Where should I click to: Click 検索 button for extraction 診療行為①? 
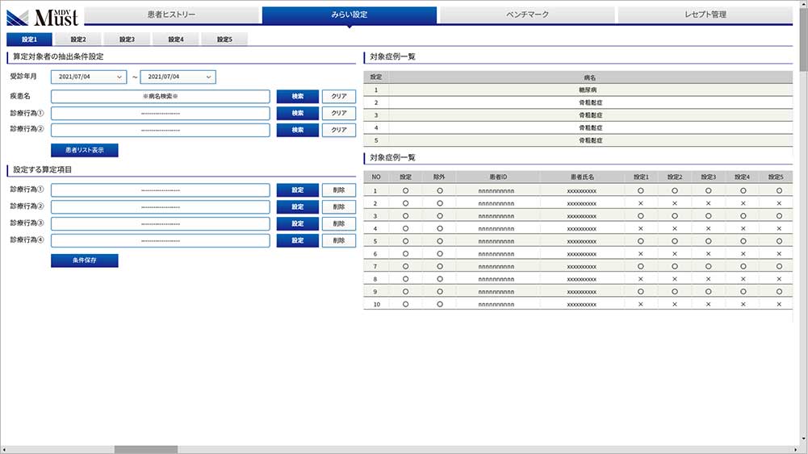click(x=297, y=113)
